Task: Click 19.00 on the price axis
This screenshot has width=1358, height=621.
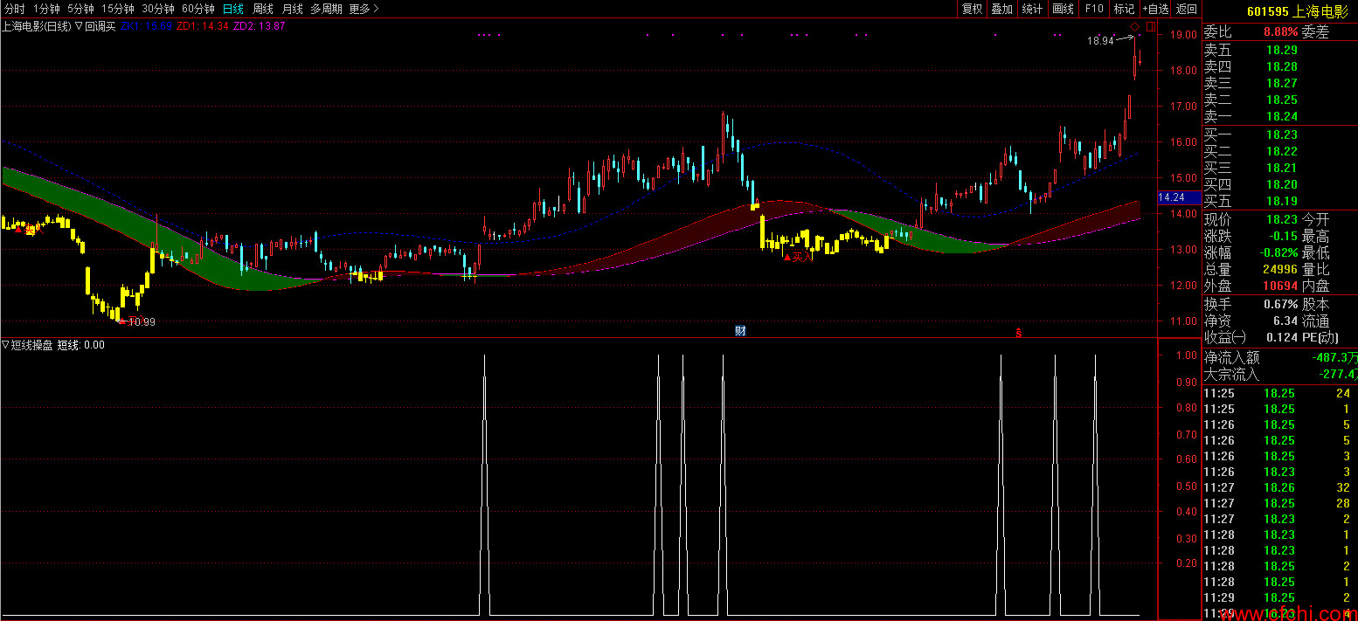Action: (1185, 35)
